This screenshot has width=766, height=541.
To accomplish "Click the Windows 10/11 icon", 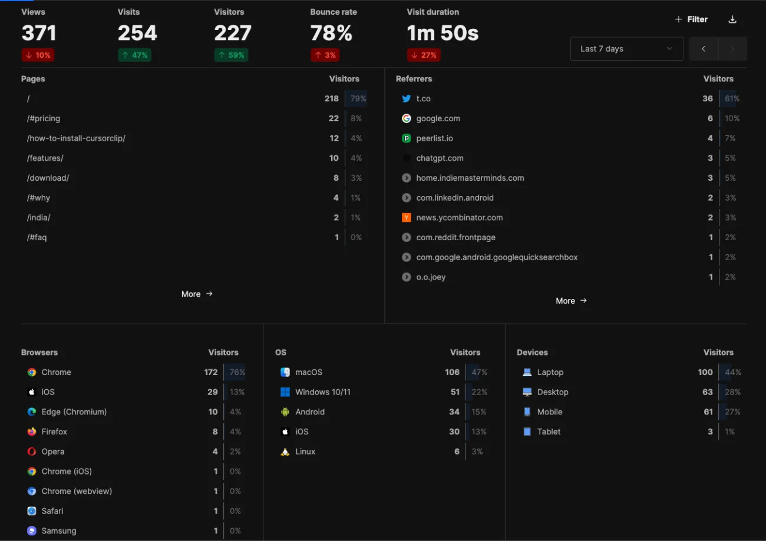I will click(285, 392).
